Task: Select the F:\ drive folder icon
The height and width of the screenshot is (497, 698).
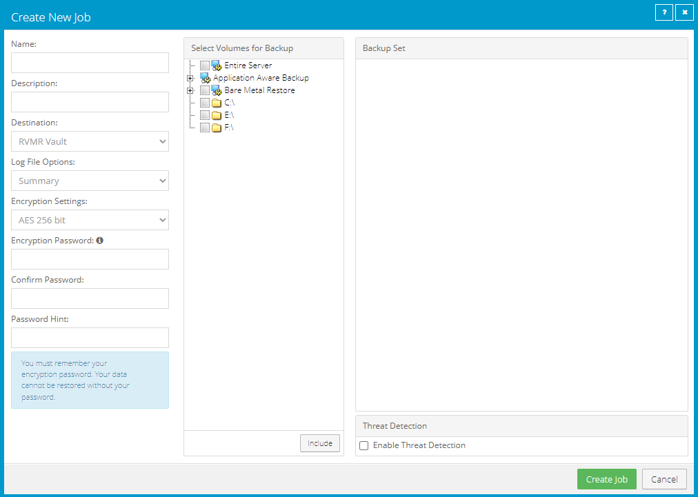Action: [x=216, y=127]
